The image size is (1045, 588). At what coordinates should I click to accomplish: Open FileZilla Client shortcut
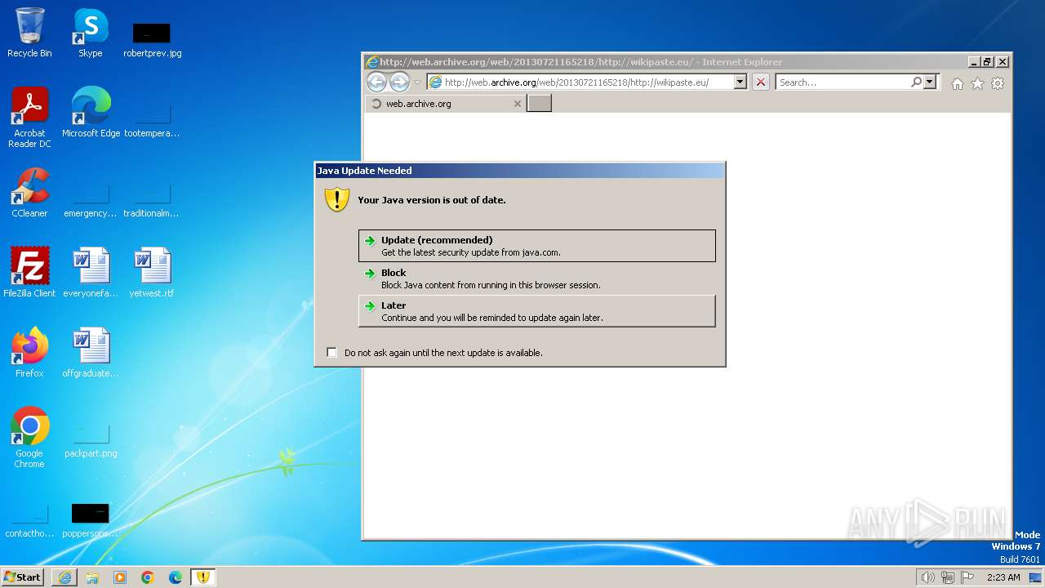[29, 273]
